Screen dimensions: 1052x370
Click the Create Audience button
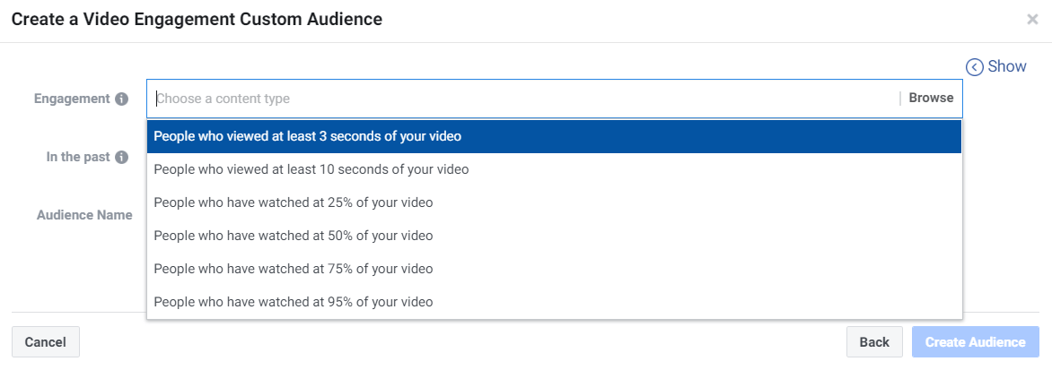976,342
